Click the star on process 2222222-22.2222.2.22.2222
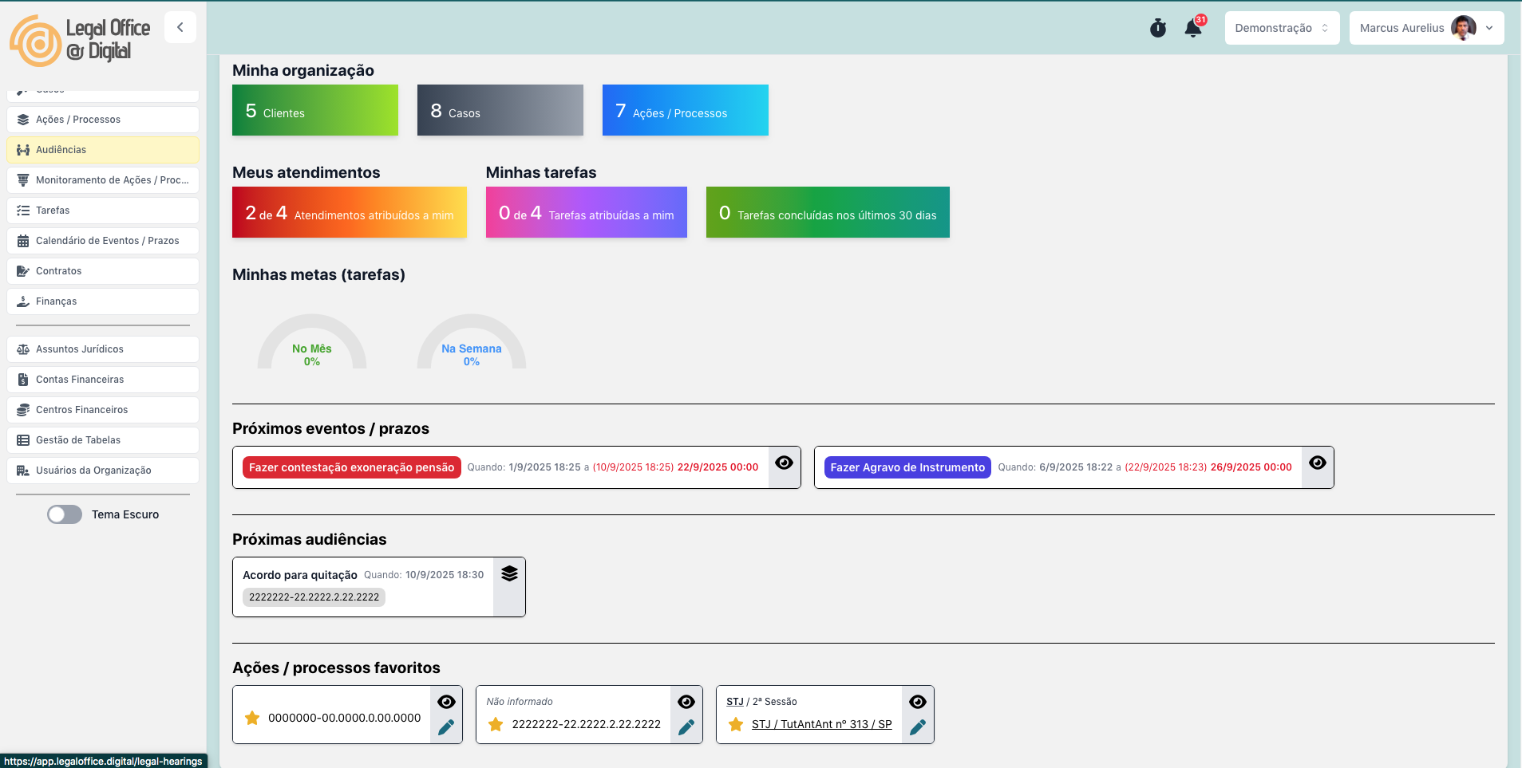 [x=496, y=724]
